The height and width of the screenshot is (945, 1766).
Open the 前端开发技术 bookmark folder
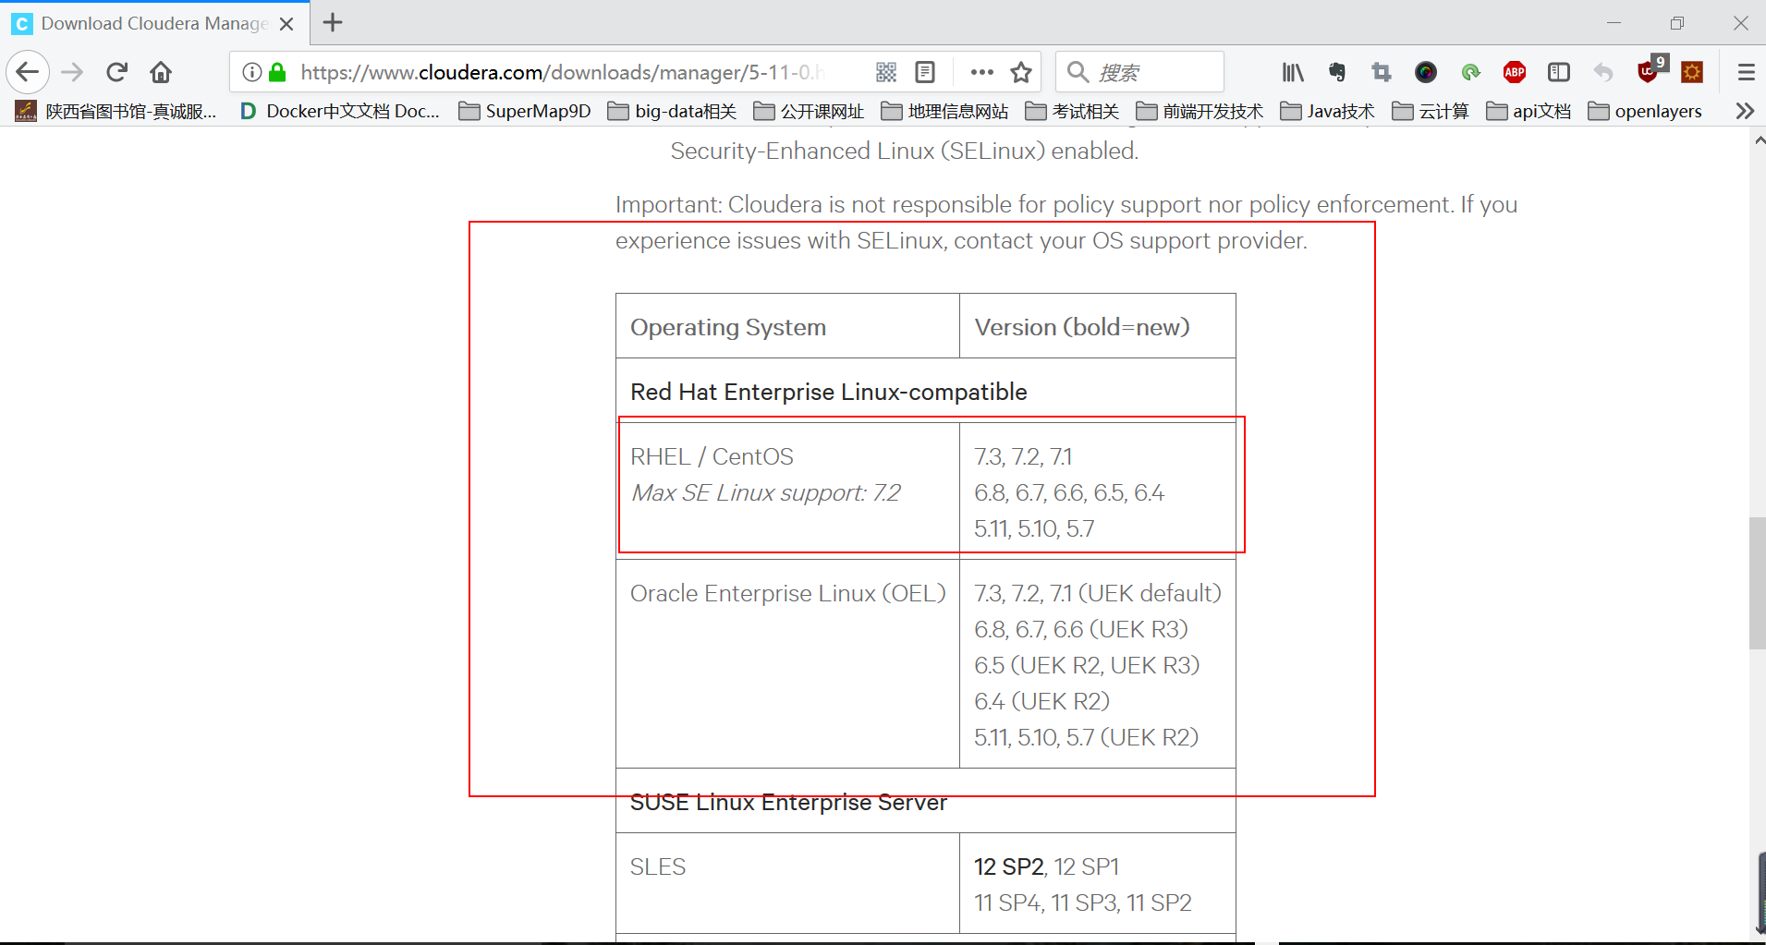point(1200,111)
